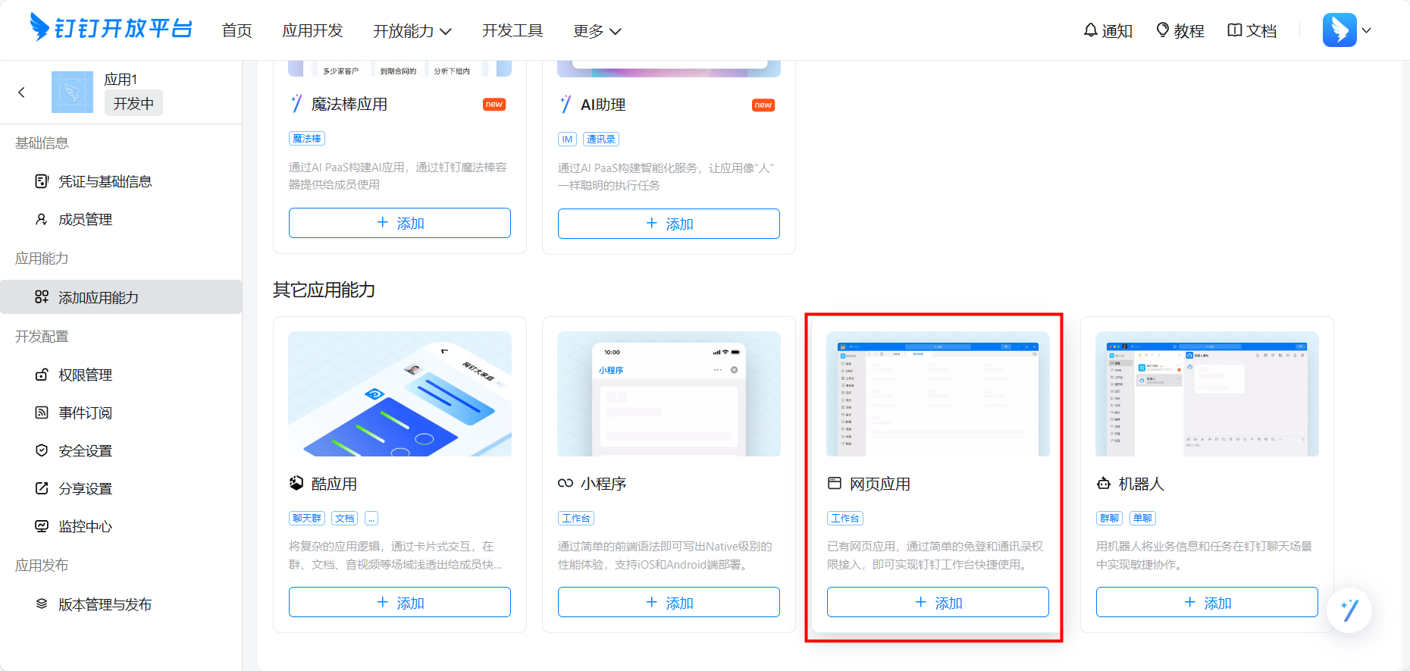1410x671 pixels.
Task: Click the 监控中心 monitor icon
Action: [42, 526]
